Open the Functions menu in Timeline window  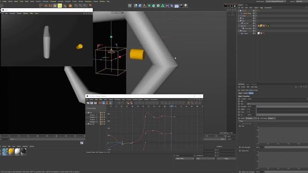(117, 99)
